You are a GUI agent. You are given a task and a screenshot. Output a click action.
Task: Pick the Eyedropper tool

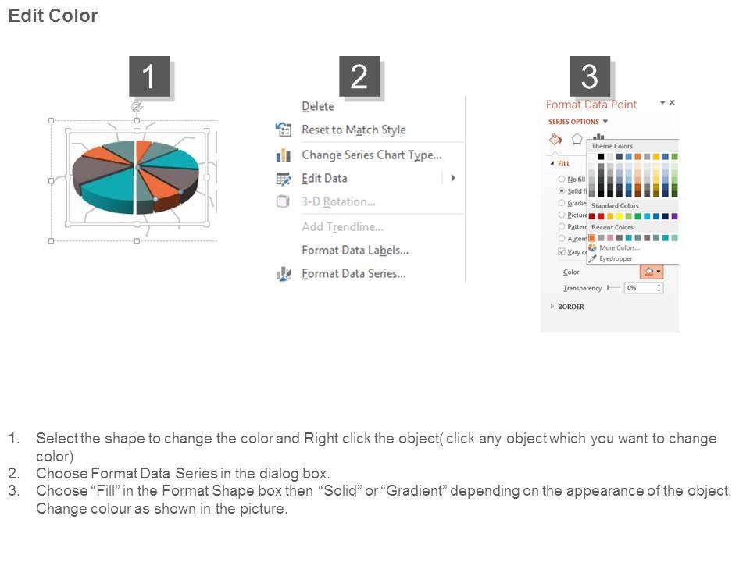pyautogui.click(x=592, y=258)
